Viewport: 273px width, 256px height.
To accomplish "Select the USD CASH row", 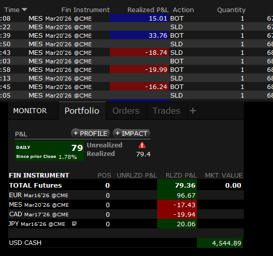I will click(x=126, y=243).
